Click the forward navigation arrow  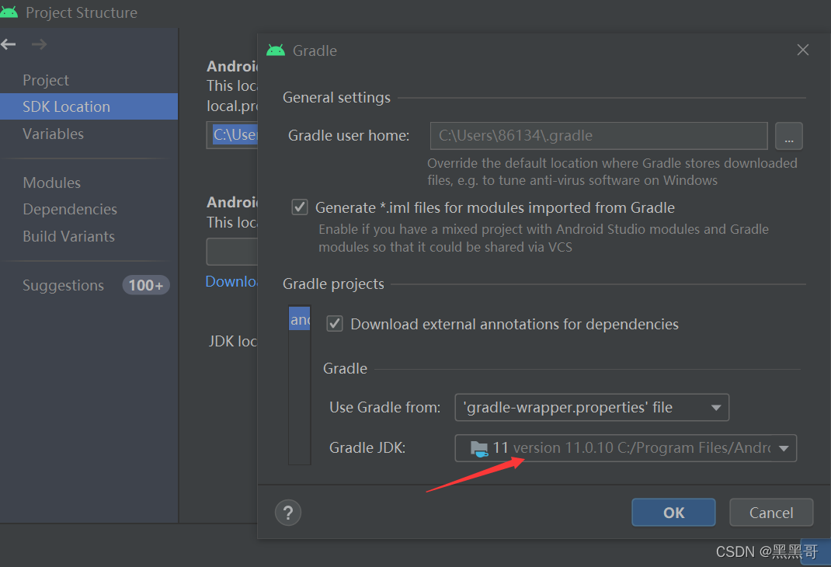point(38,44)
